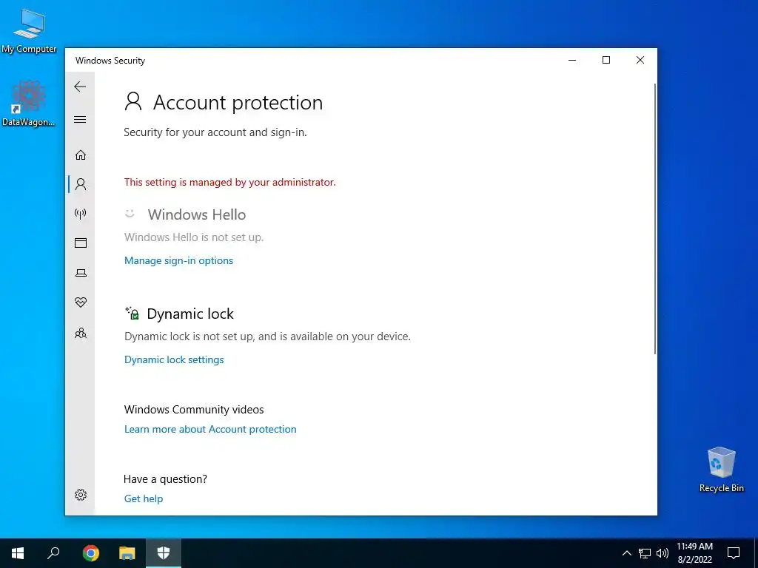This screenshot has height=568, width=758.
Task: Open Settings gear in Windows Security sidebar
Action: 81,495
